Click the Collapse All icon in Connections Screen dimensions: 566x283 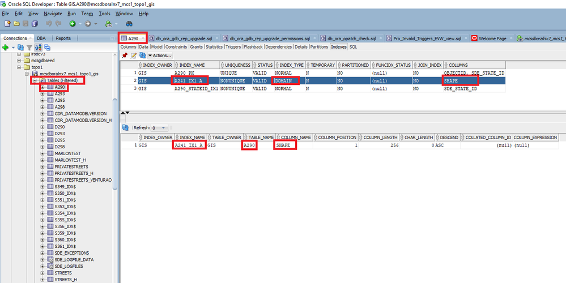pos(47,48)
